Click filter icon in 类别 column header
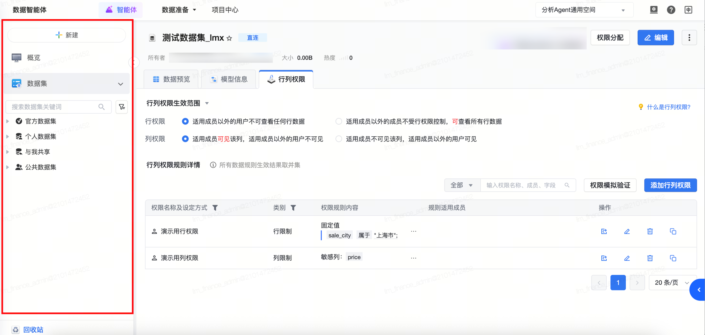The height and width of the screenshot is (335, 705). click(293, 208)
